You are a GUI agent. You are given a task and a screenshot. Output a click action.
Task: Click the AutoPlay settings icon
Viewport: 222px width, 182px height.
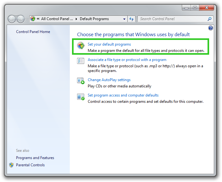[81, 81]
